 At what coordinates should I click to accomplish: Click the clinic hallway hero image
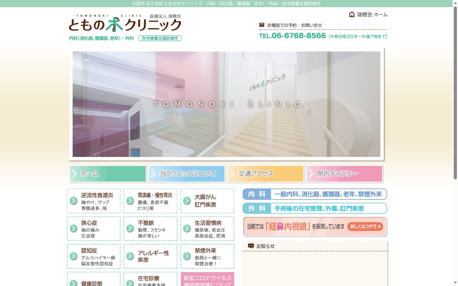point(226,104)
